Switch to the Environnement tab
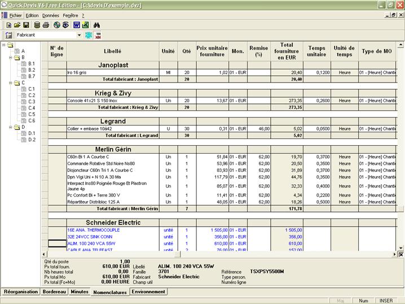 (x=148, y=292)
